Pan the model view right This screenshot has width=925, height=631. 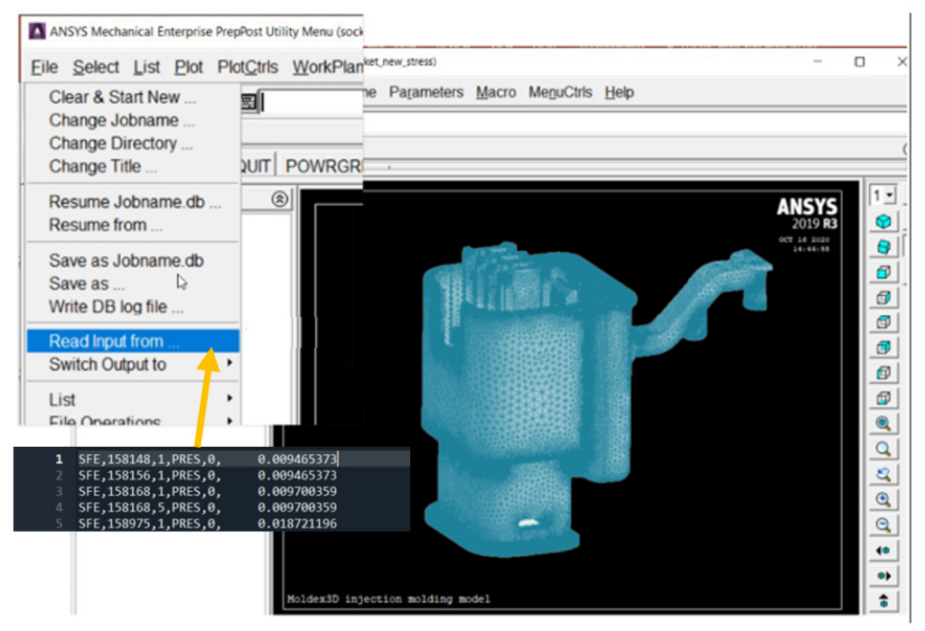coord(883,576)
